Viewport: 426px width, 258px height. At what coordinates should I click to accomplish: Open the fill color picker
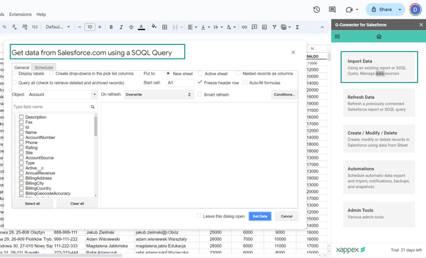(x=154, y=27)
